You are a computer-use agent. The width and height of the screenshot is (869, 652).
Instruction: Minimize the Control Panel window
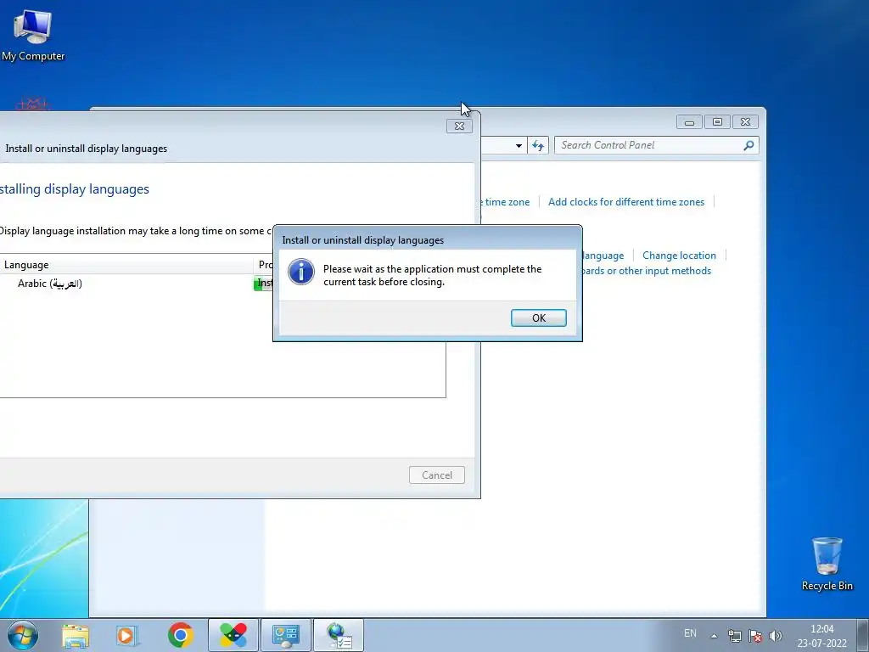point(689,122)
